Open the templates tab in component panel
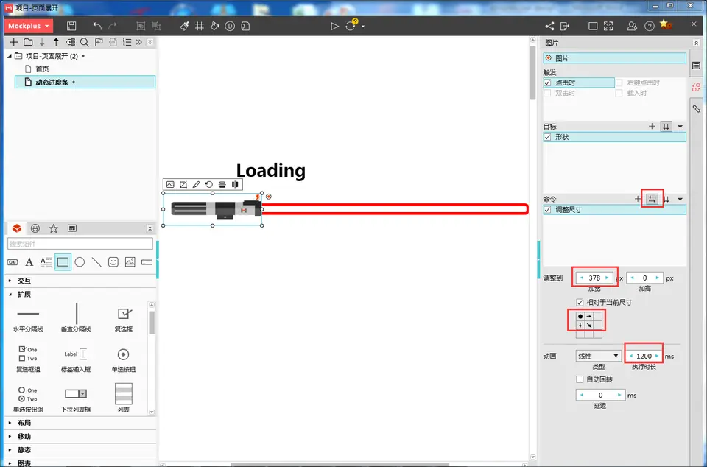The image size is (707, 467). click(x=72, y=228)
